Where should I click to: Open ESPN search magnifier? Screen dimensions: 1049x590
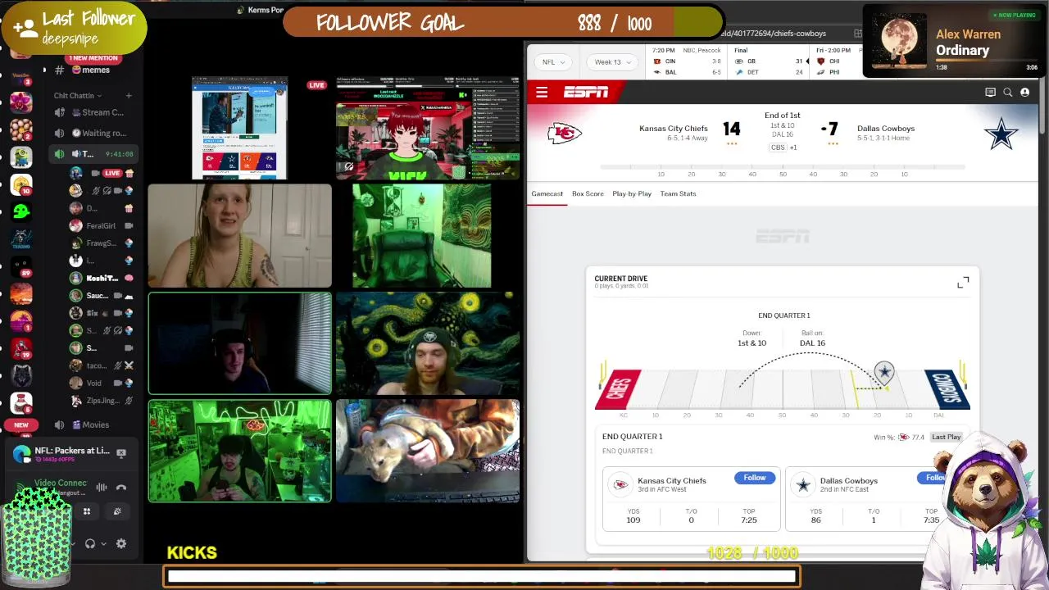click(1007, 93)
